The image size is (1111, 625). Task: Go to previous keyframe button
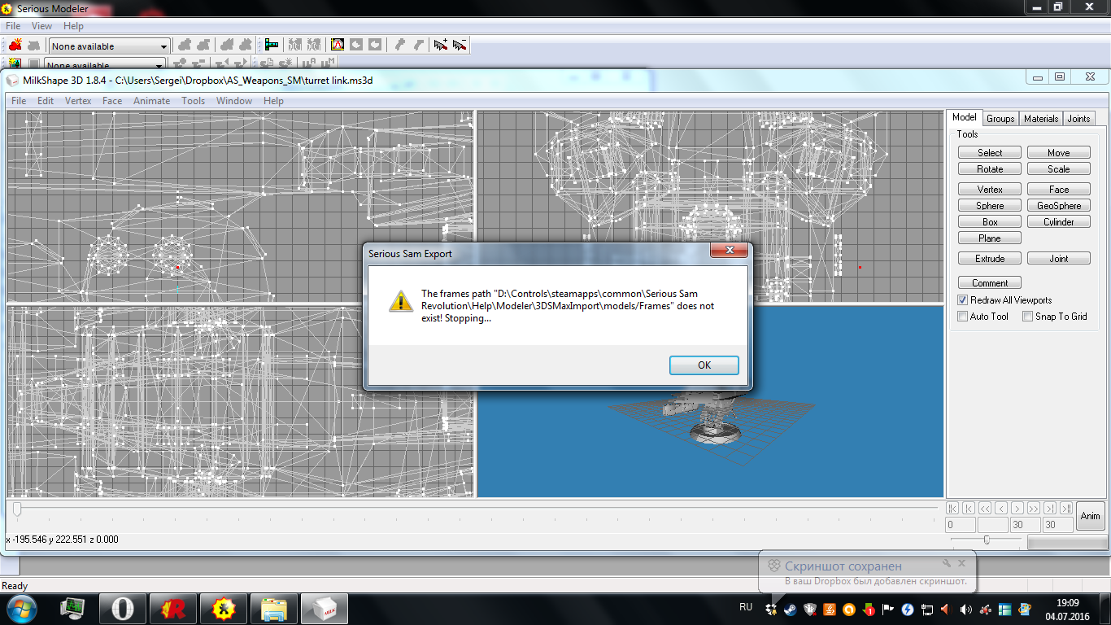pos(969,508)
